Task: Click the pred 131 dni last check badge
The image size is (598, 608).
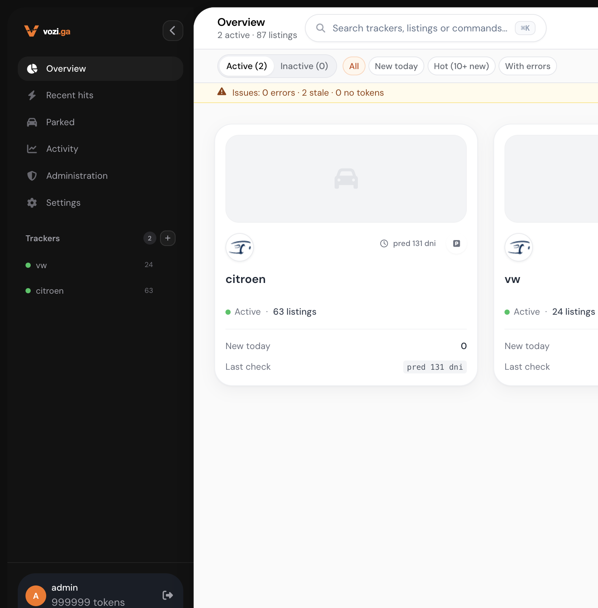Action: 435,367
